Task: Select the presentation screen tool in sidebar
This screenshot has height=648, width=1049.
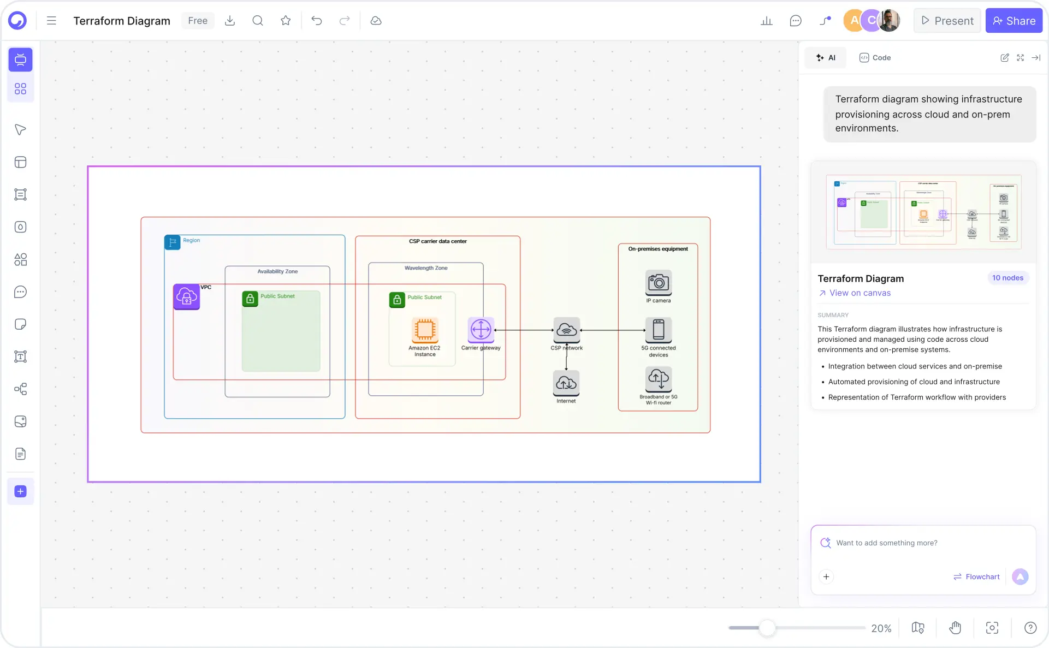Action: 20,60
